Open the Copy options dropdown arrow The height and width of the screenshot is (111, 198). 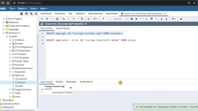tap(78, 19)
